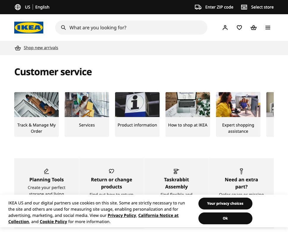Click 'How to shop at IKEA' label

tap(188, 125)
